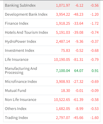Select HydroPower Index row

pos(52,41)
